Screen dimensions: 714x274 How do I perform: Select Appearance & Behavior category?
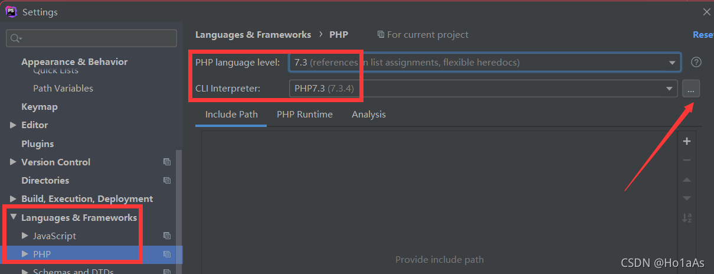tap(74, 61)
